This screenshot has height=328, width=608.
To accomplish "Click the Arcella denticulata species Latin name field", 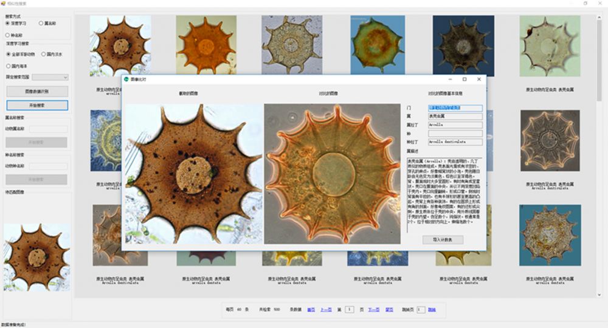I will [x=455, y=142].
